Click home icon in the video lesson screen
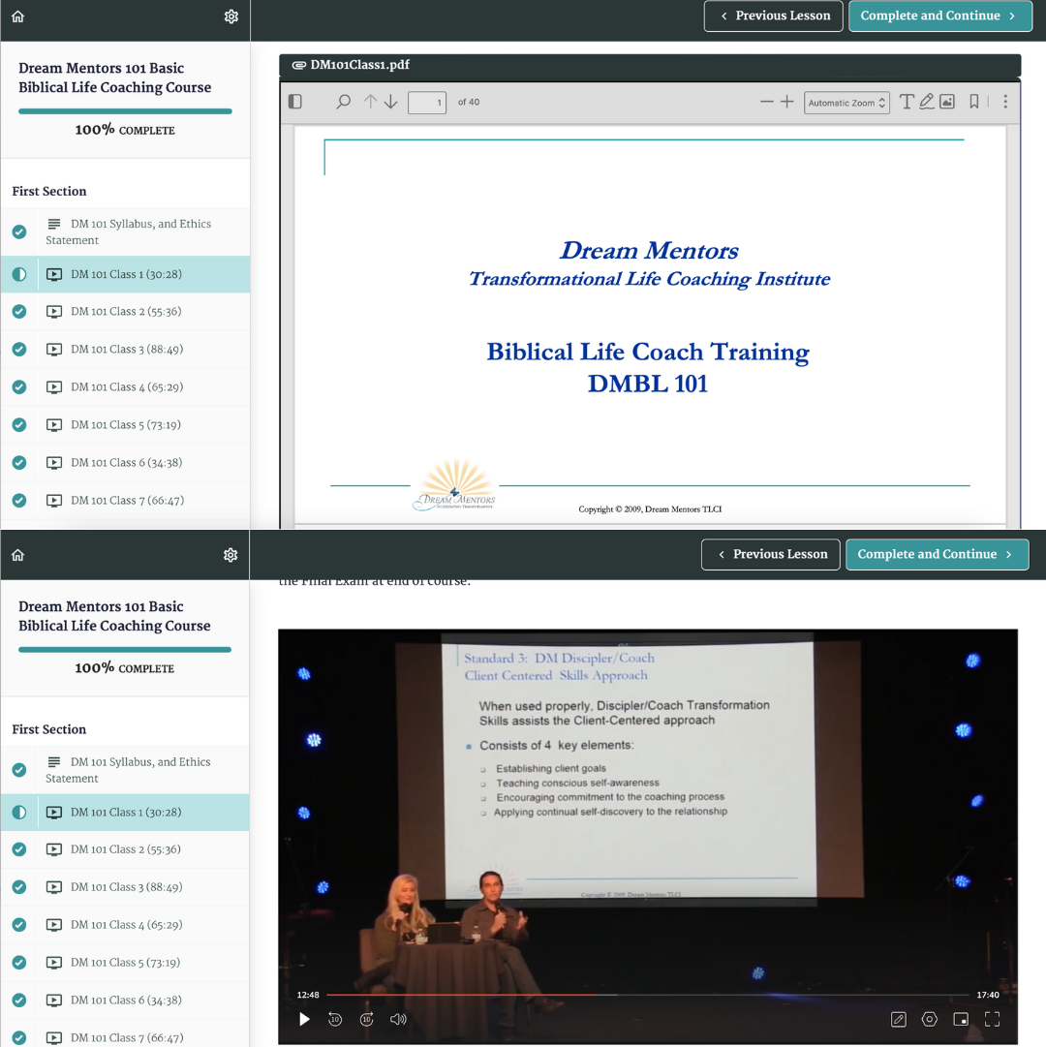The image size is (1046, 1047). (x=18, y=555)
